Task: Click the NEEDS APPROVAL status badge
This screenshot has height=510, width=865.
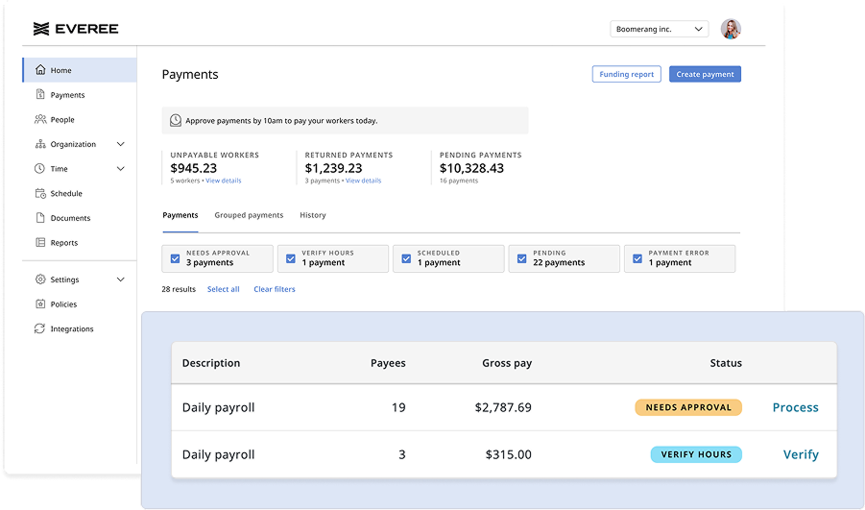Action: click(688, 407)
